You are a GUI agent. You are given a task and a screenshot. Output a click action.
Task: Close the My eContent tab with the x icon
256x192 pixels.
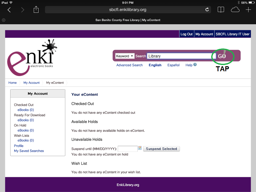(x=3, y=20)
